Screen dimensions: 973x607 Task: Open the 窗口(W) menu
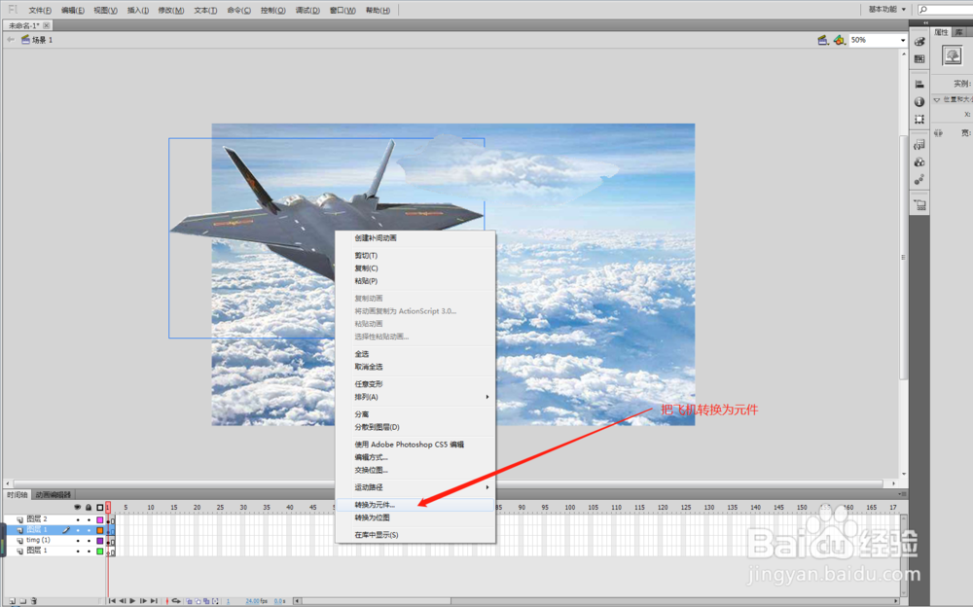342,10
